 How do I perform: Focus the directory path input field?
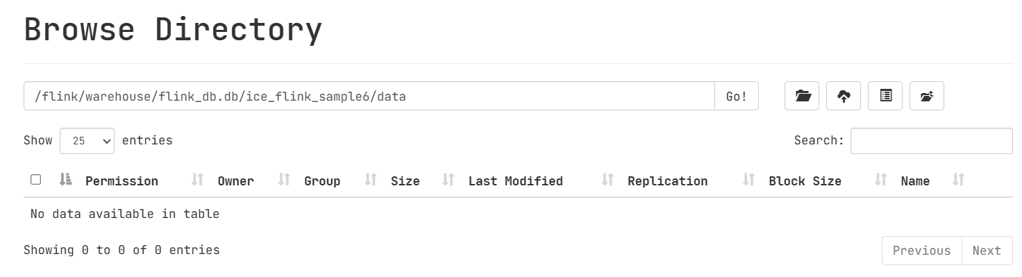(x=369, y=96)
